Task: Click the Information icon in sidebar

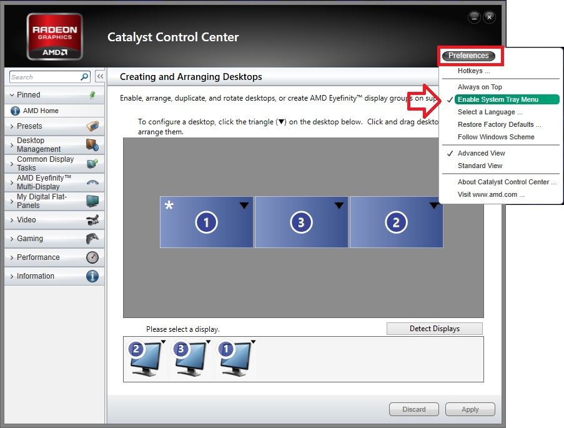Action: 92,276
